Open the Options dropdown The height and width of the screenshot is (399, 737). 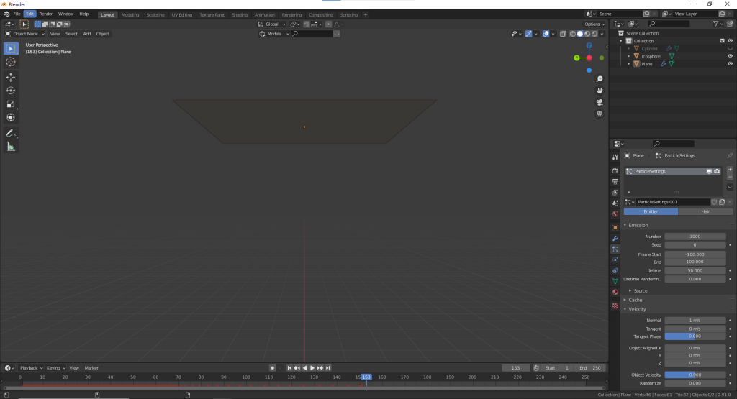(594, 24)
